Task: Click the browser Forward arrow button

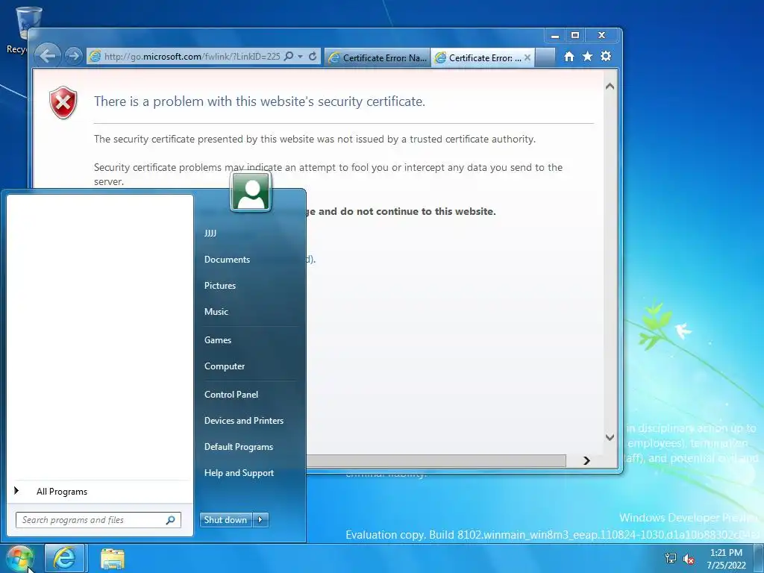Action: [73, 56]
